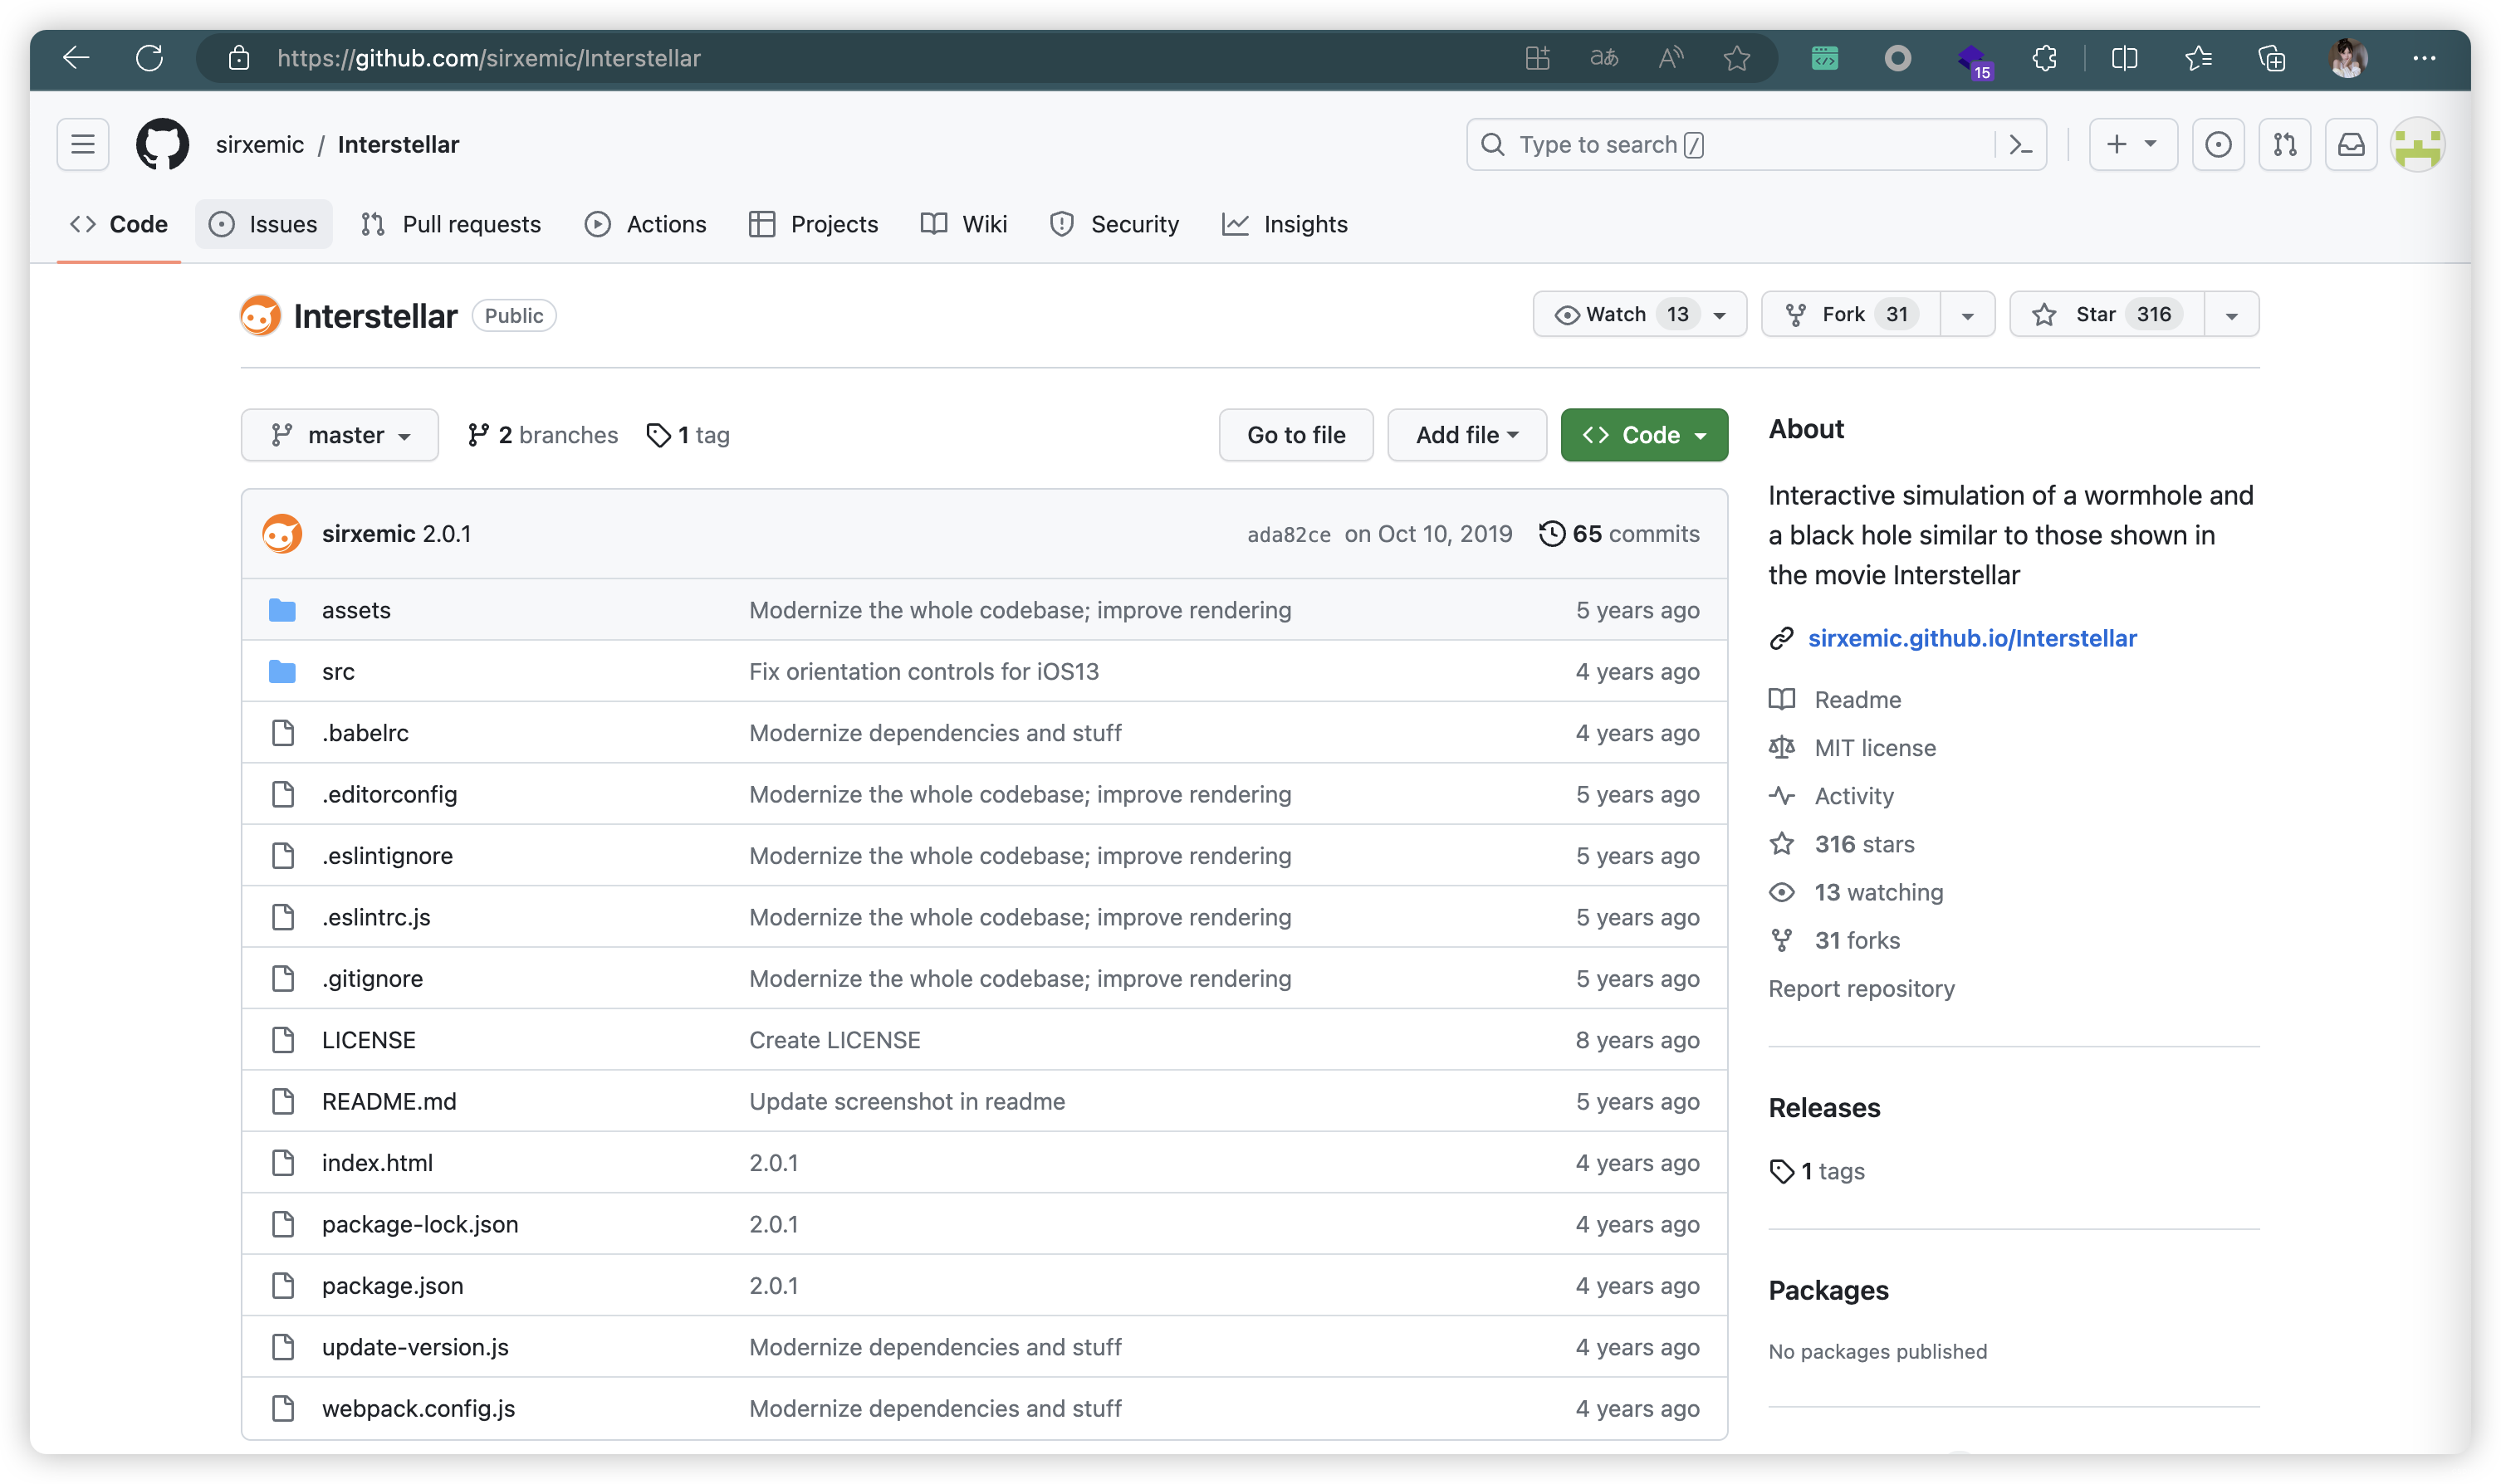The width and height of the screenshot is (2501, 1484).
Task: Click Report repository
Action: click(x=1861, y=988)
